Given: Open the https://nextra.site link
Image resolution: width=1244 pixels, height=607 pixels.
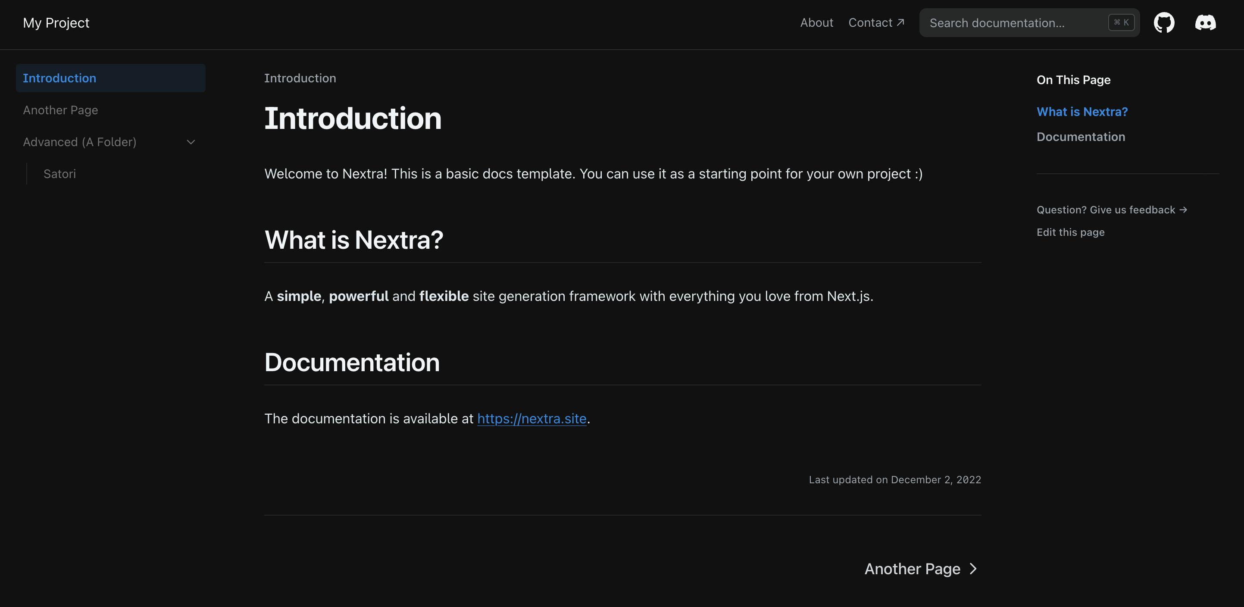Looking at the screenshot, I should (531, 418).
